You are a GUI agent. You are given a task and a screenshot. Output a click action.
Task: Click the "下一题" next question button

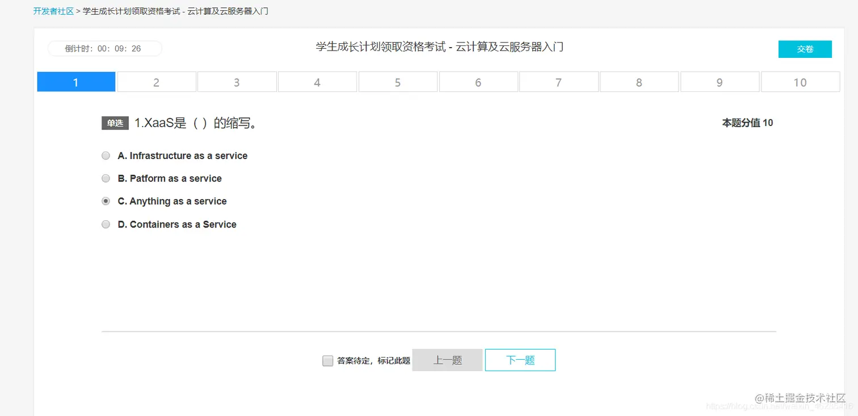[x=520, y=360]
